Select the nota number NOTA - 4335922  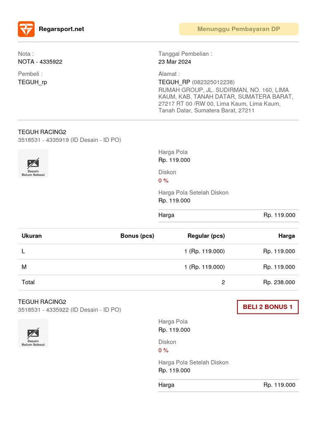pyautogui.click(x=40, y=62)
